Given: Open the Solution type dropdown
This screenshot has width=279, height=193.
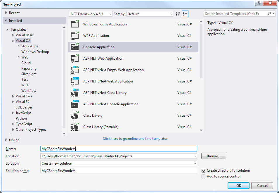Looking at the screenshot, I should point(195,163).
